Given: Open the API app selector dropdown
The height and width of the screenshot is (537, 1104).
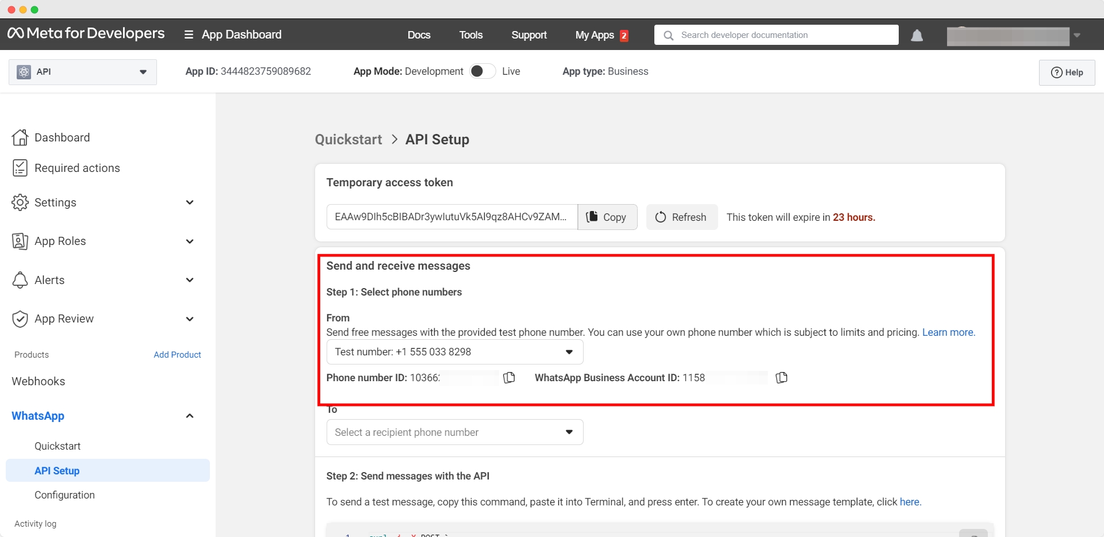Looking at the screenshot, I should point(83,72).
